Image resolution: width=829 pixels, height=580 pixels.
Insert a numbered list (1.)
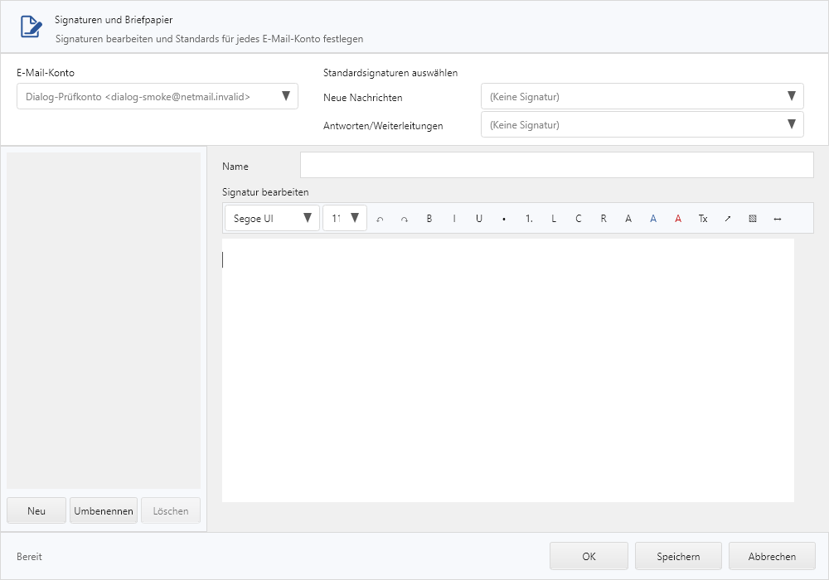coord(529,219)
